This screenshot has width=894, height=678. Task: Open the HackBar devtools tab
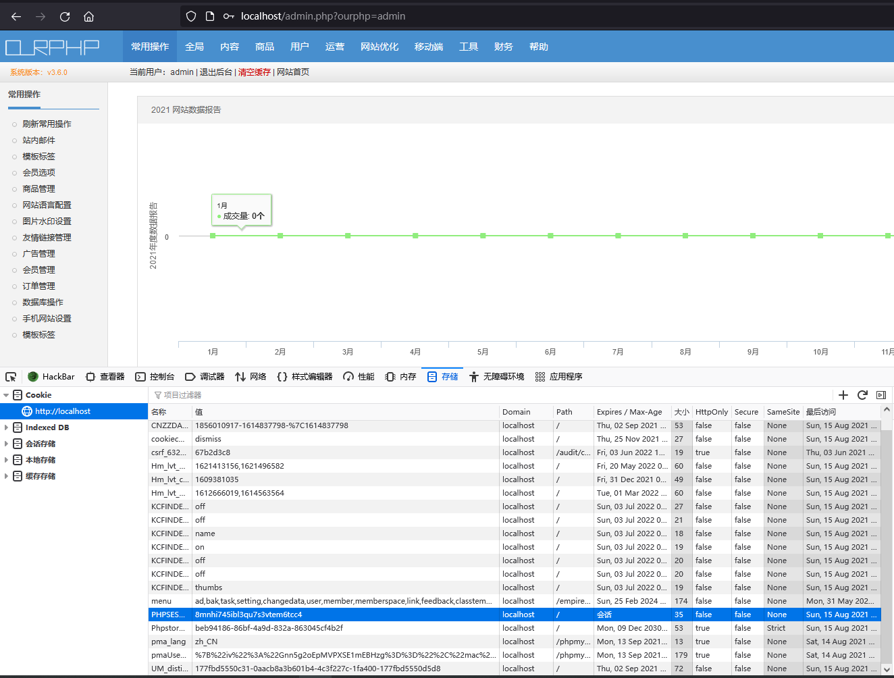(x=51, y=377)
